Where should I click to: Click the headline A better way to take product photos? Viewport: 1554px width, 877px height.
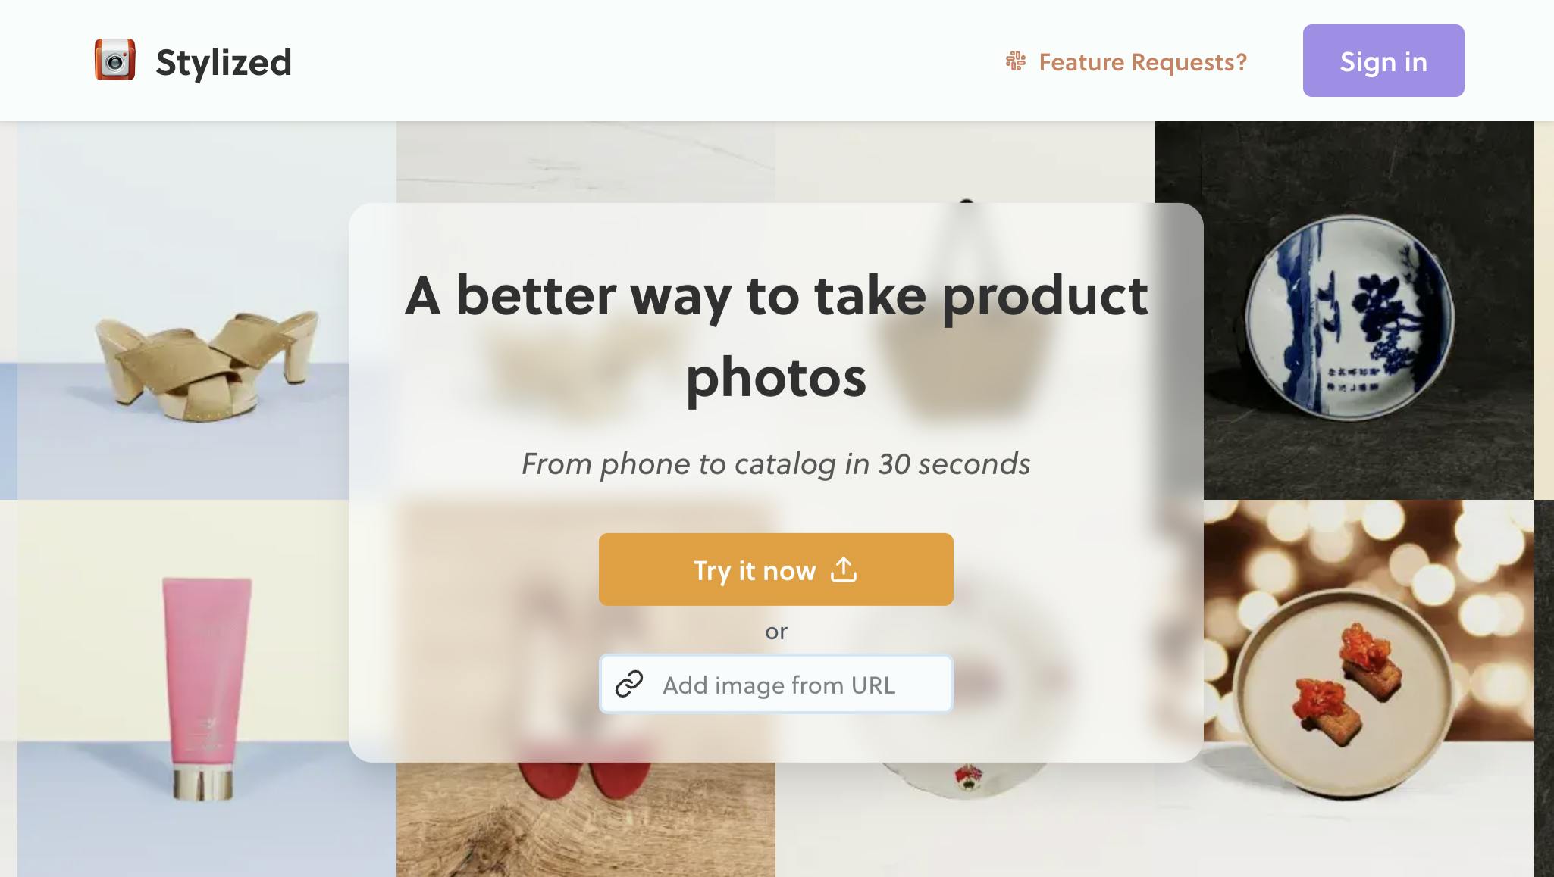point(775,336)
